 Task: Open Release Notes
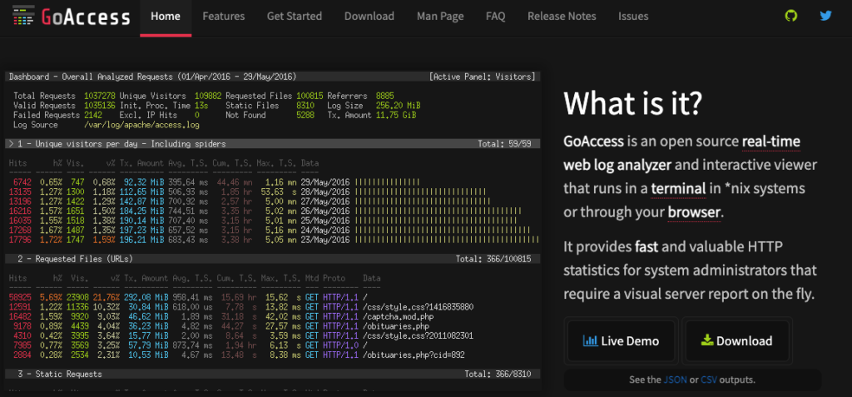click(562, 17)
